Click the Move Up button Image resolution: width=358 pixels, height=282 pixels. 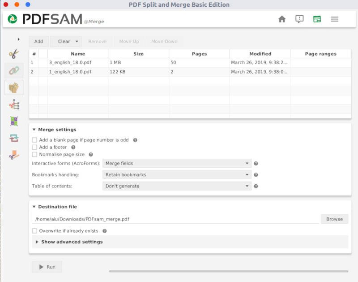click(x=129, y=41)
